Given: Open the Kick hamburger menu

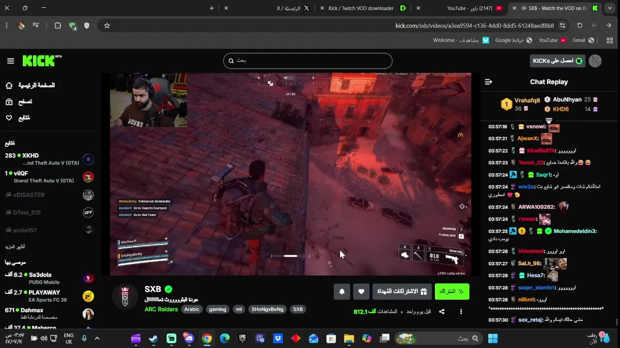Looking at the screenshot, I should coord(11,61).
